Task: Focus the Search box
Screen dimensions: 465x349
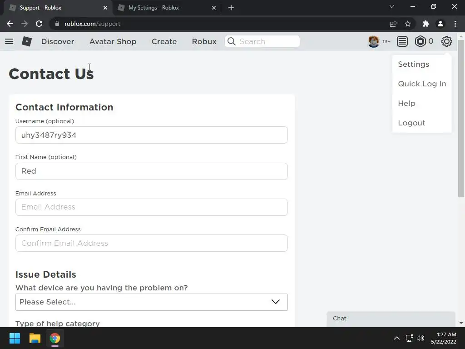Action: [262, 41]
